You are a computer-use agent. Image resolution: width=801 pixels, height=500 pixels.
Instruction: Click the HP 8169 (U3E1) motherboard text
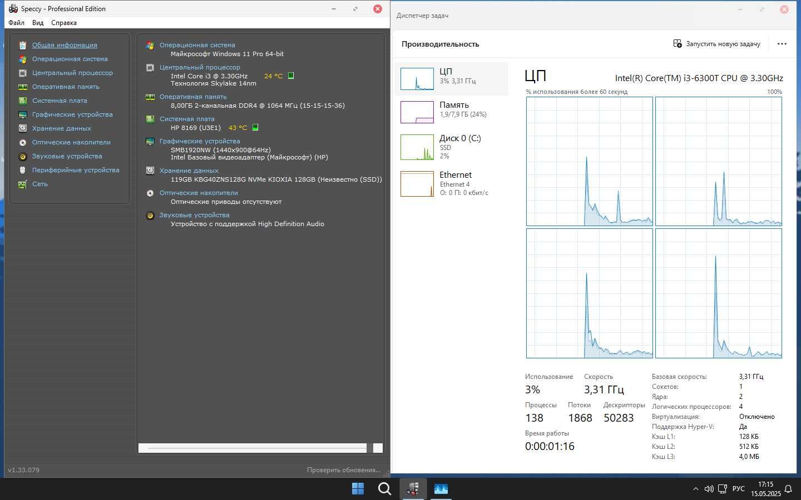click(195, 128)
